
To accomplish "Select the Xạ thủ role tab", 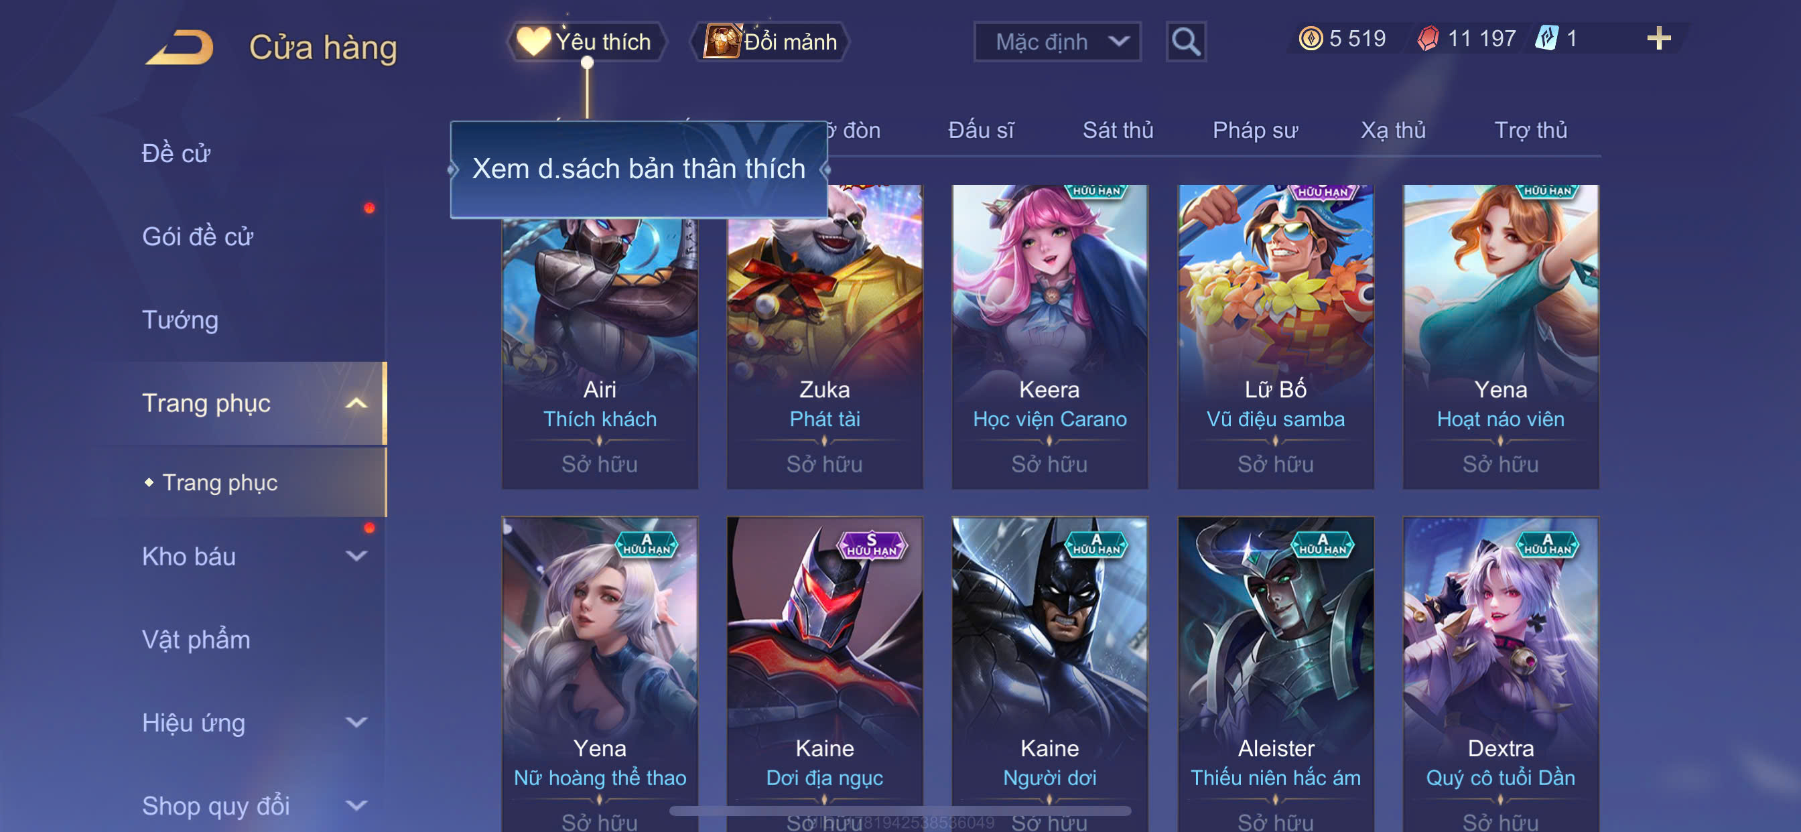I will pyautogui.click(x=1393, y=130).
